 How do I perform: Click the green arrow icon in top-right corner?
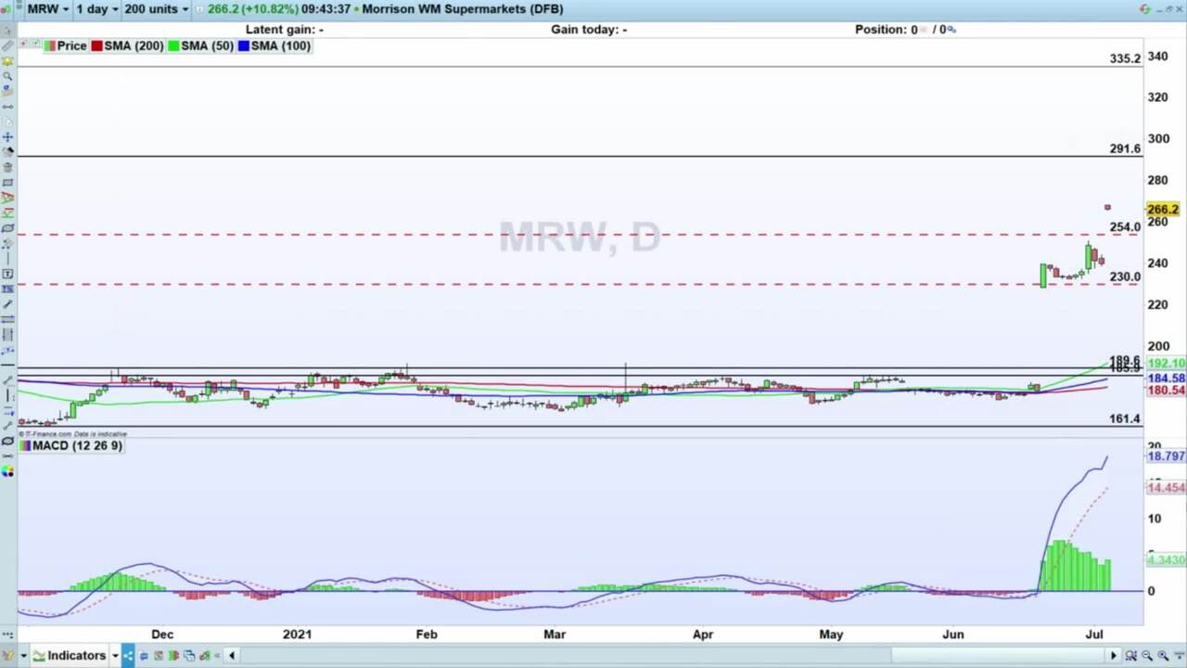(x=1145, y=8)
